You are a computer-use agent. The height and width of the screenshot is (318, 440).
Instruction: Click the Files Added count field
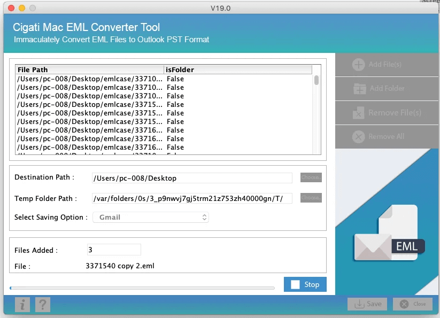114,250
